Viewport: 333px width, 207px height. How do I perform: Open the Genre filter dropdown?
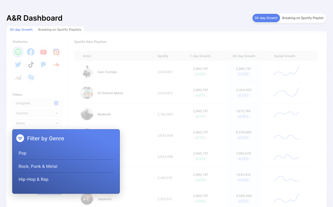(x=37, y=123)
